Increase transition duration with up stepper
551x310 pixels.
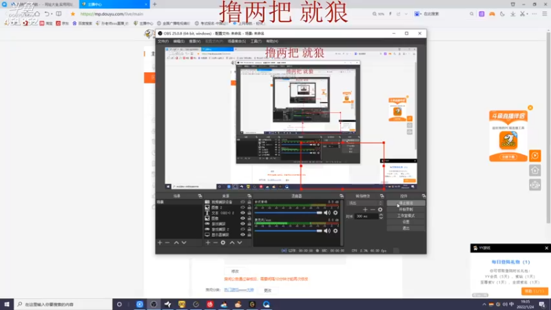point(381,215)
